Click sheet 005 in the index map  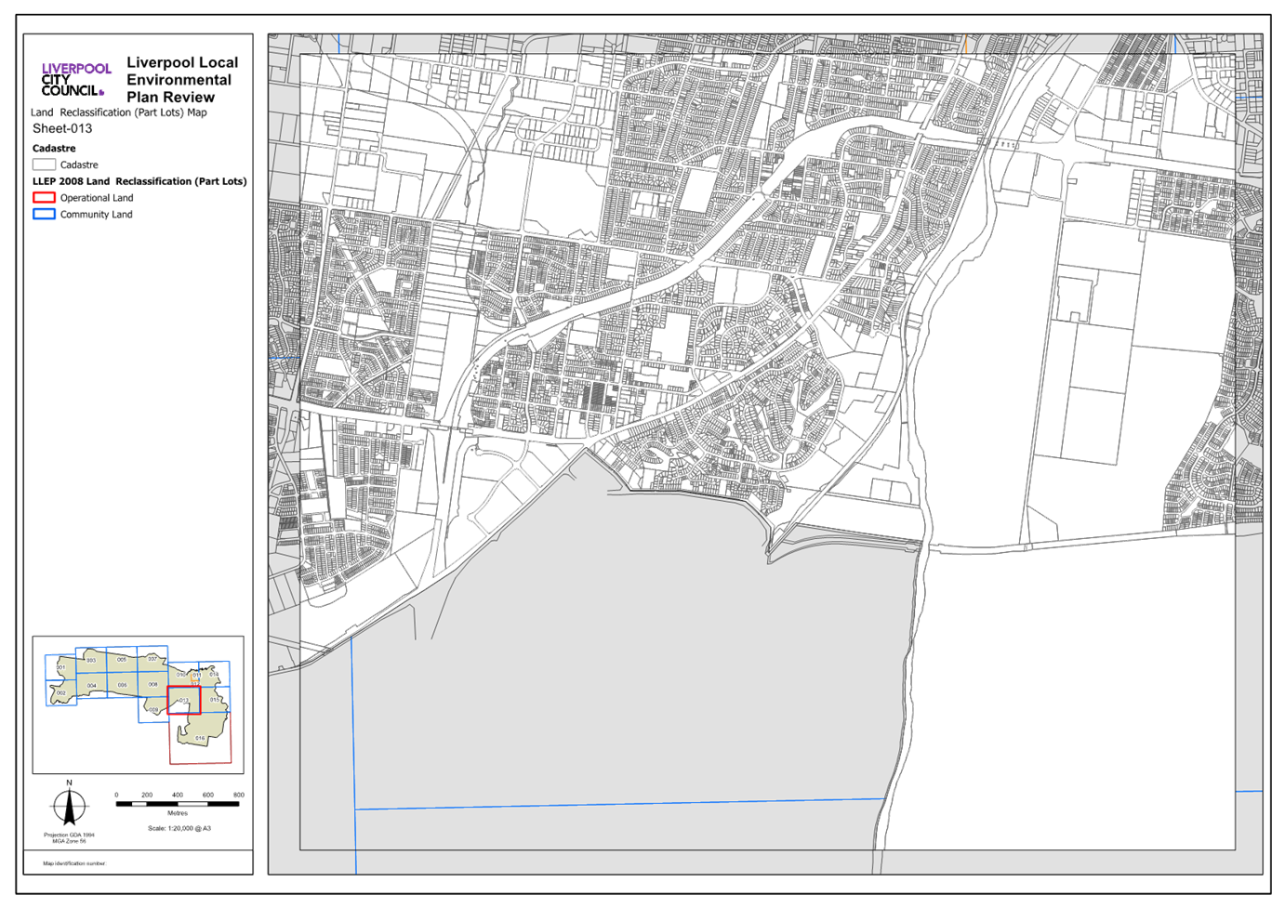pyautogui.click(x=122, y=659)
